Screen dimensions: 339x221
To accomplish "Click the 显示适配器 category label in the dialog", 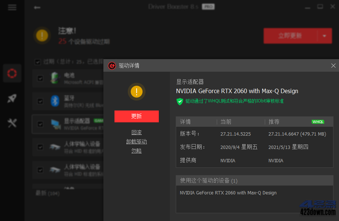I will tap(190, 82).
